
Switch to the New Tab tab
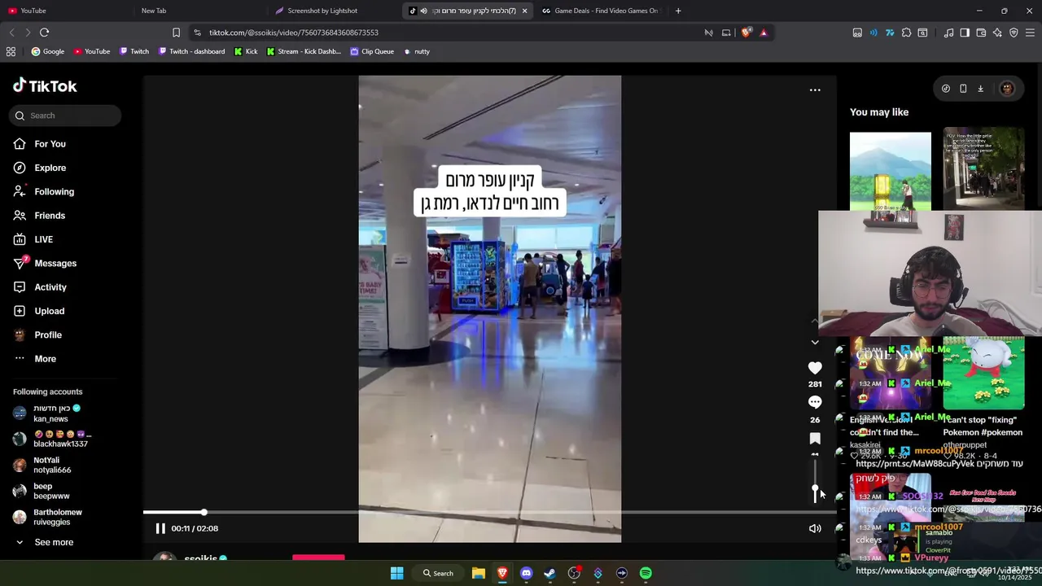point(199,11)
